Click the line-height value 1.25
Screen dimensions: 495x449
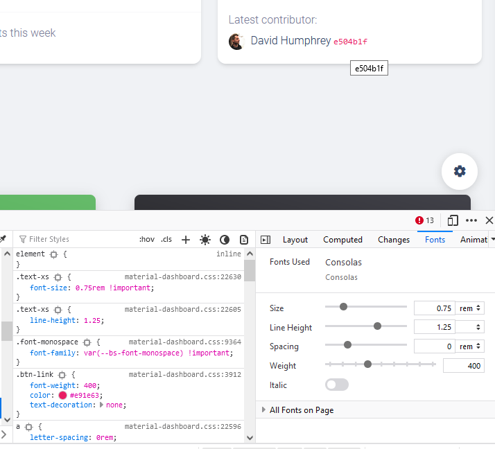click(x=92, y=321)
